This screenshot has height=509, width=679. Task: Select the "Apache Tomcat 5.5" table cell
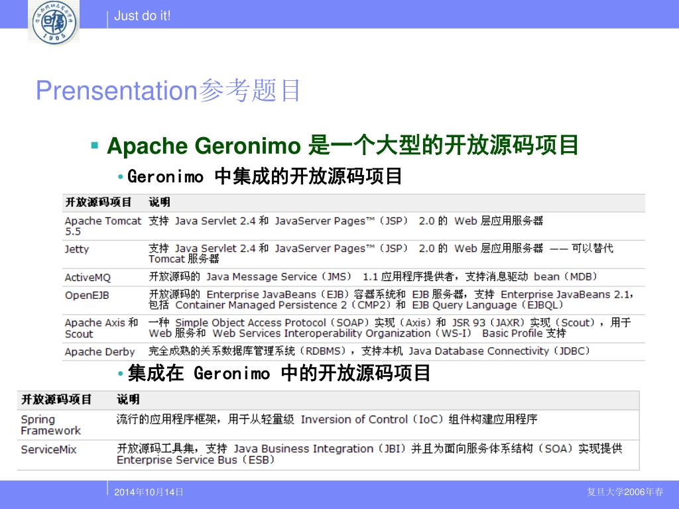(103, 226)
